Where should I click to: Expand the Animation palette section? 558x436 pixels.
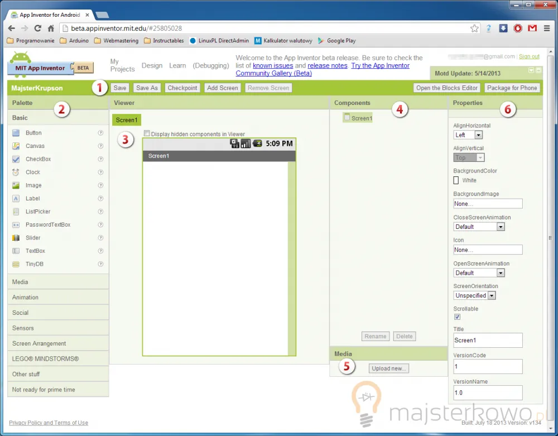[58, 297]
